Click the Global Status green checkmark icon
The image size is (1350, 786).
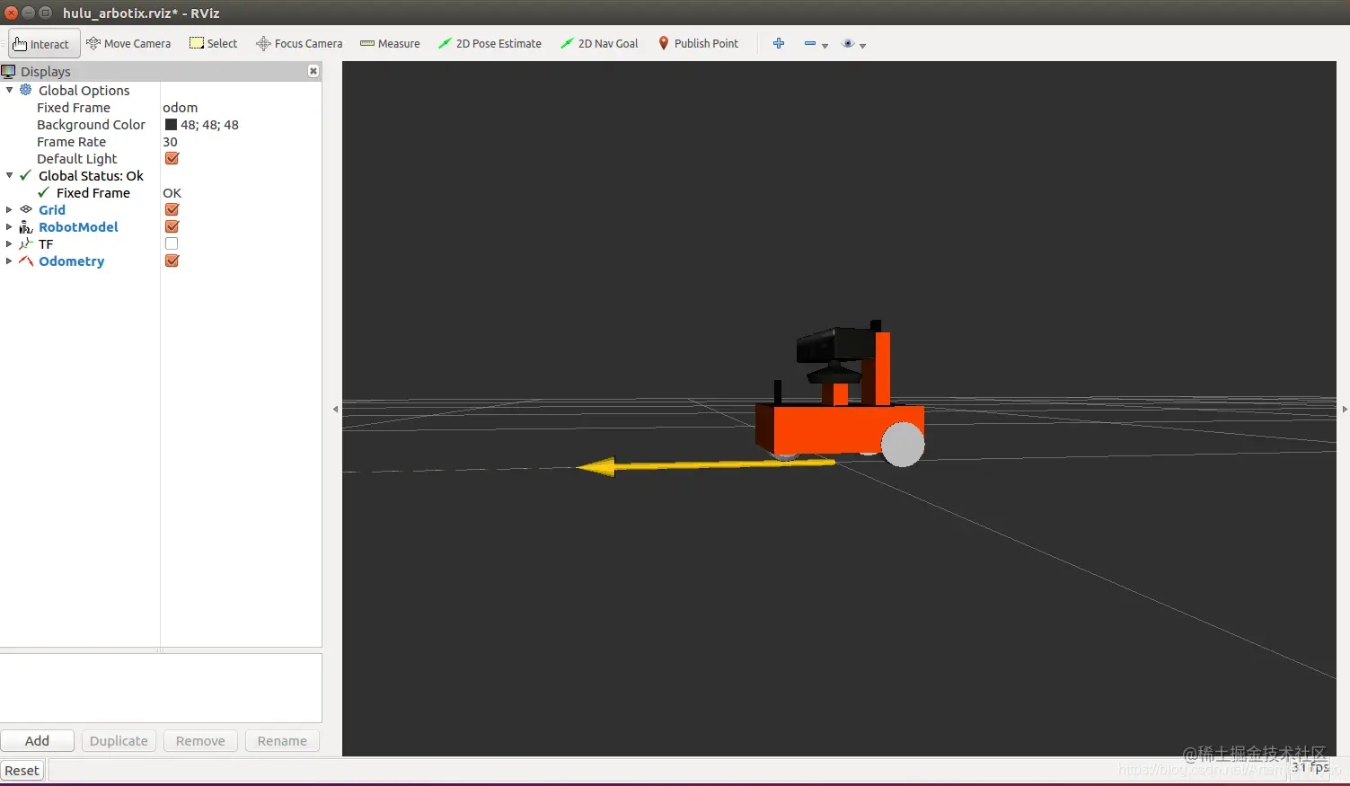[x=26, y=175]
